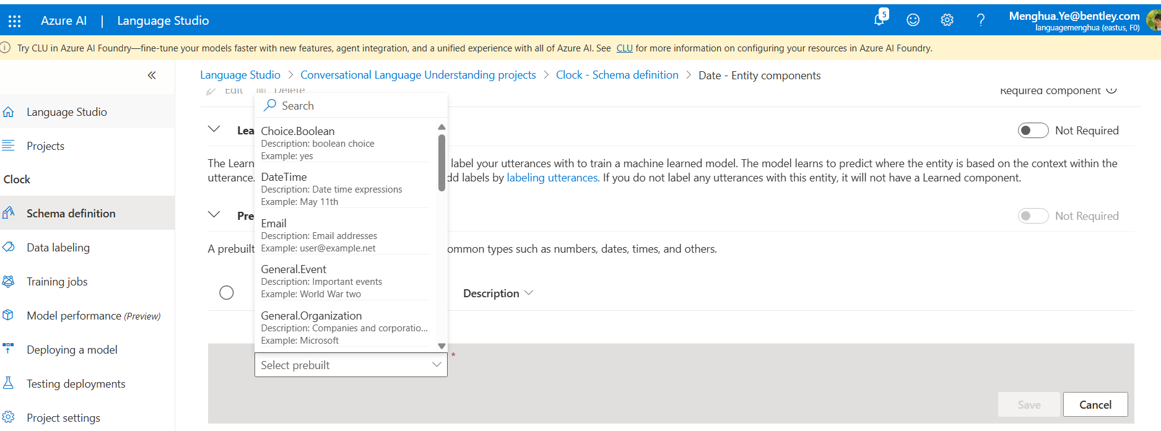This screenshot has height=431, width=1161.
Task: Open Training jobs in sidebar
Action: 87,281
